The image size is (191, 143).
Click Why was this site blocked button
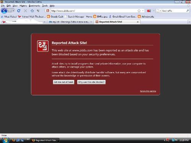91,82
